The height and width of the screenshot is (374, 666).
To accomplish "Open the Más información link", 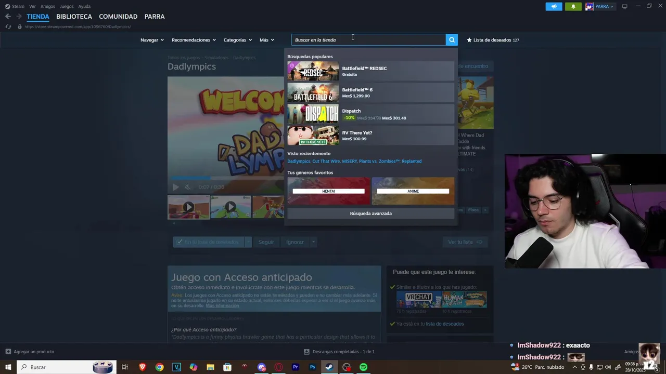I will click(222, 306).
